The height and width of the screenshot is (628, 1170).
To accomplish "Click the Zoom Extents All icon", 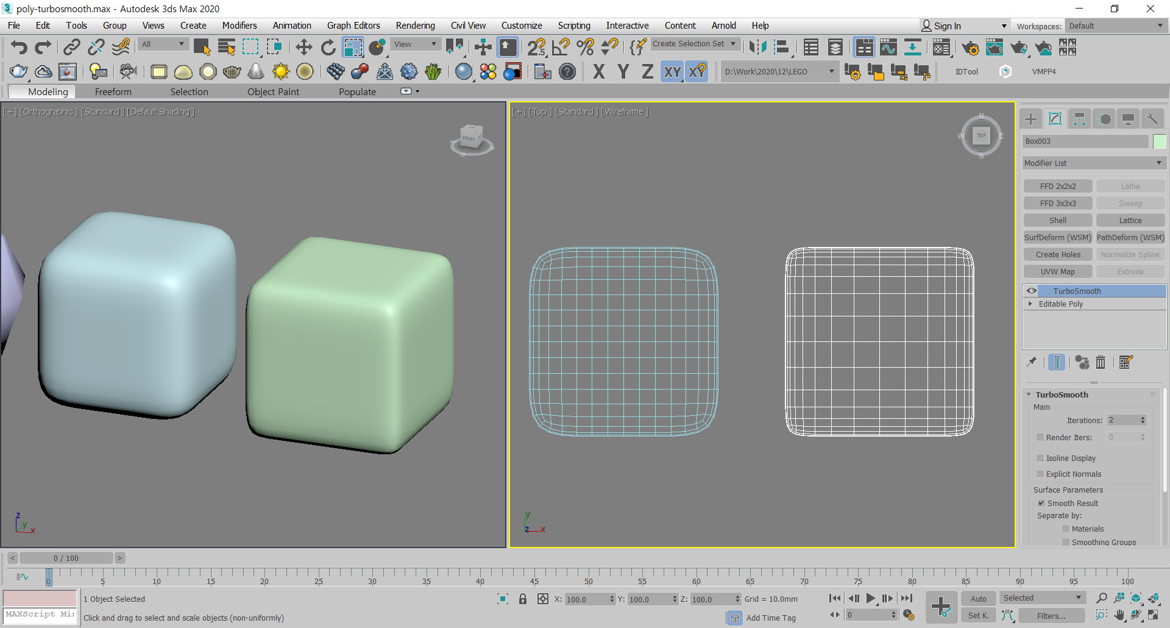I will point(1154,598).
